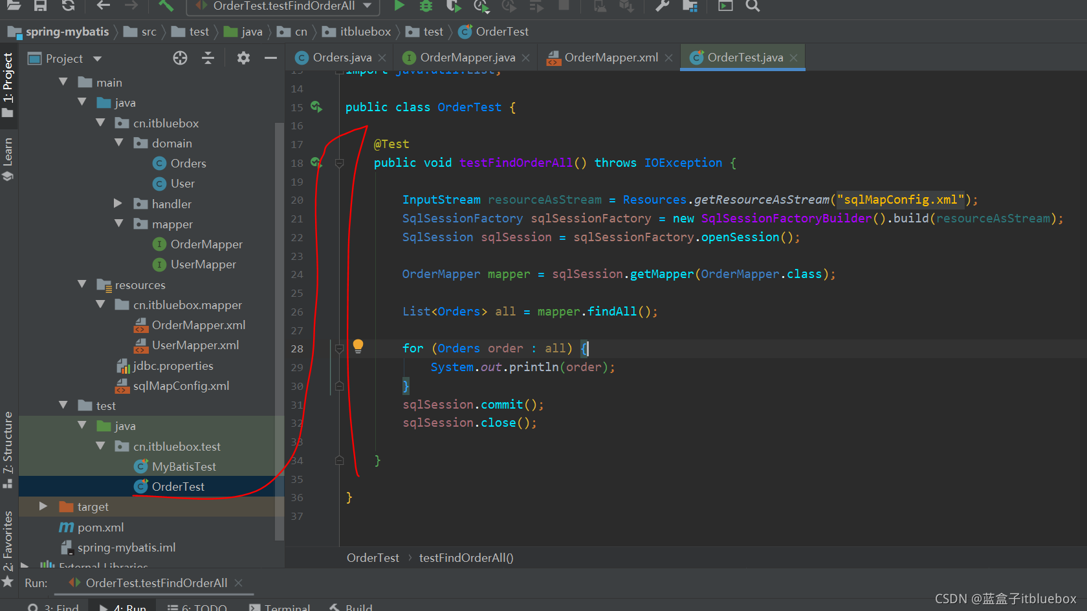Viewport: 1087px width, 611px height.
Task: Collapse all in the Project panel
Action: pyautogui.click(x=208, y=58)
